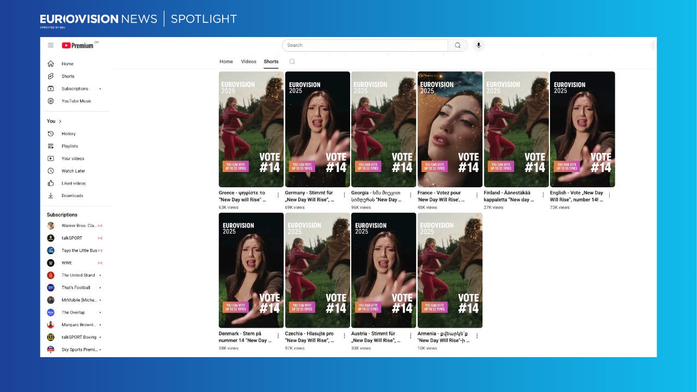
Task: Open more options for Finland short
Action: (x=543, y=195)
